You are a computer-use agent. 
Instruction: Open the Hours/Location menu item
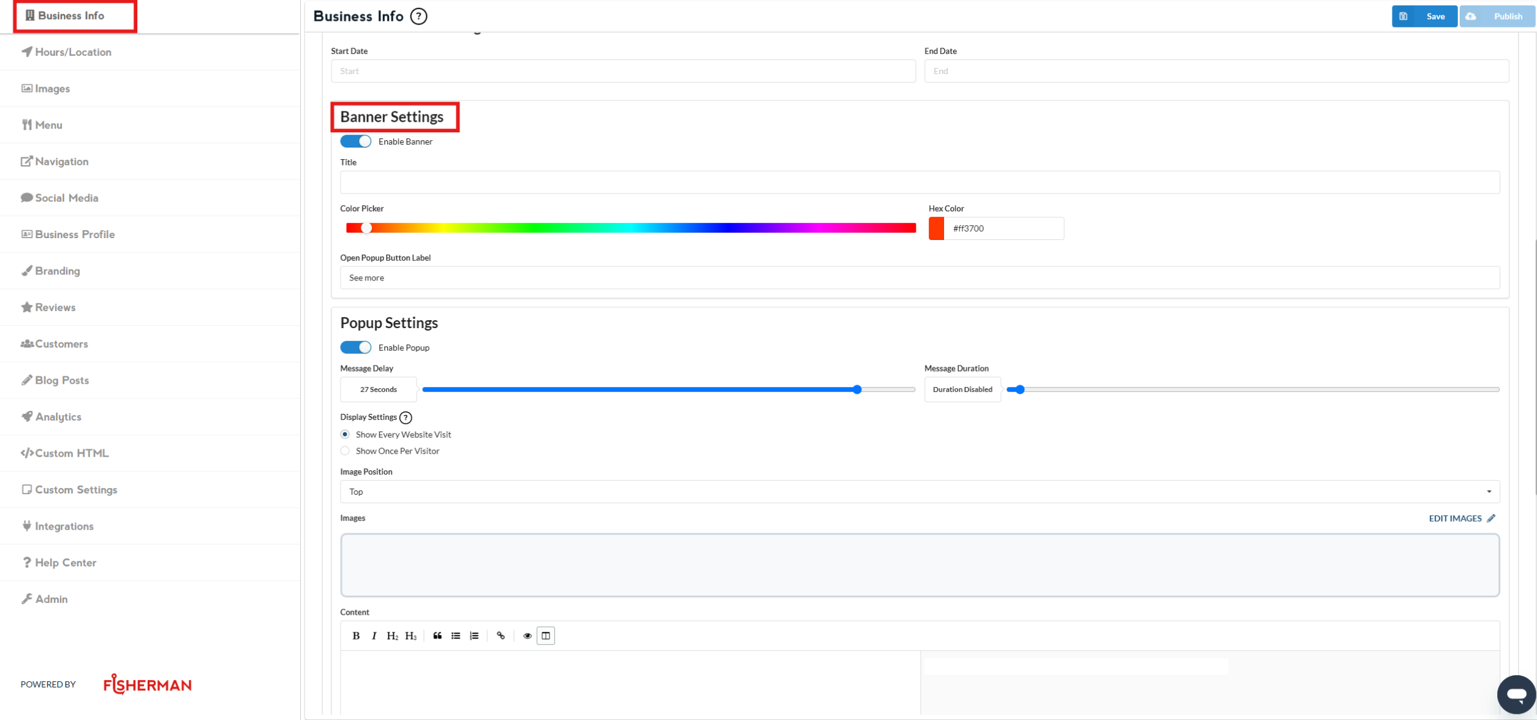(73, 52)
